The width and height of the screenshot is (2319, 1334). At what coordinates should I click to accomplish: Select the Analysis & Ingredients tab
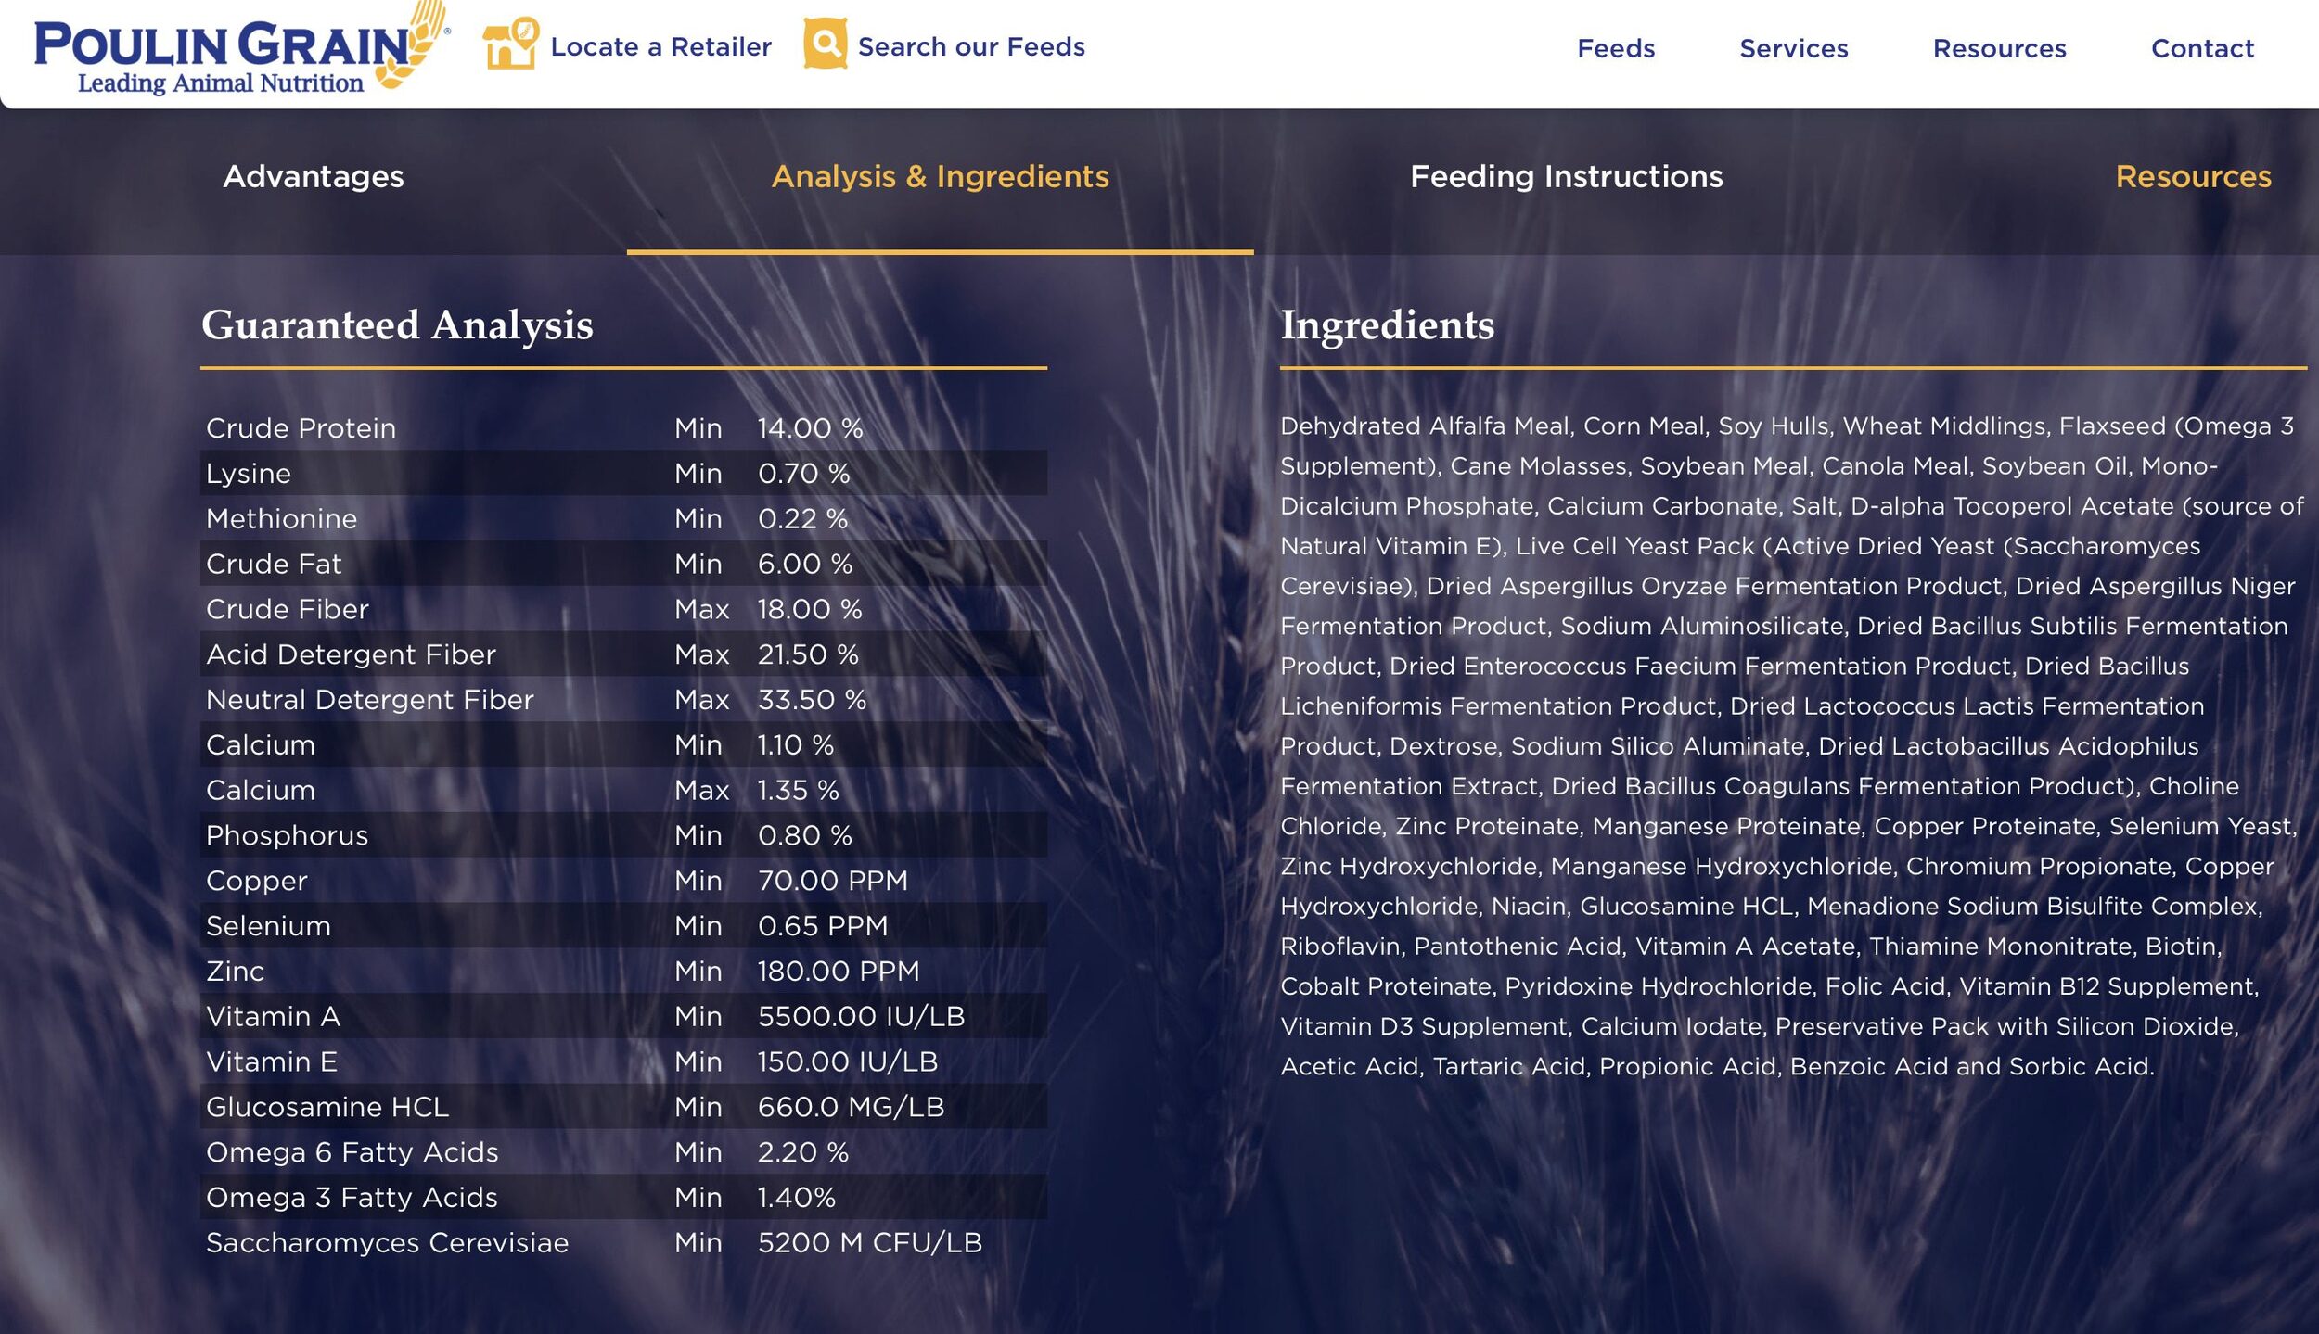pos(940,177)
